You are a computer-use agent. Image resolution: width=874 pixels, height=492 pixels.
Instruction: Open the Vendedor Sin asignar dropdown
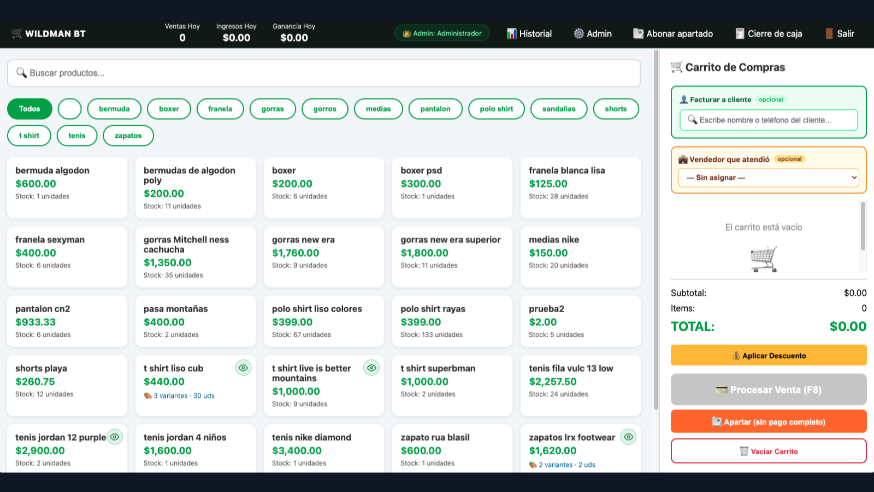click(x=769, y=178)
